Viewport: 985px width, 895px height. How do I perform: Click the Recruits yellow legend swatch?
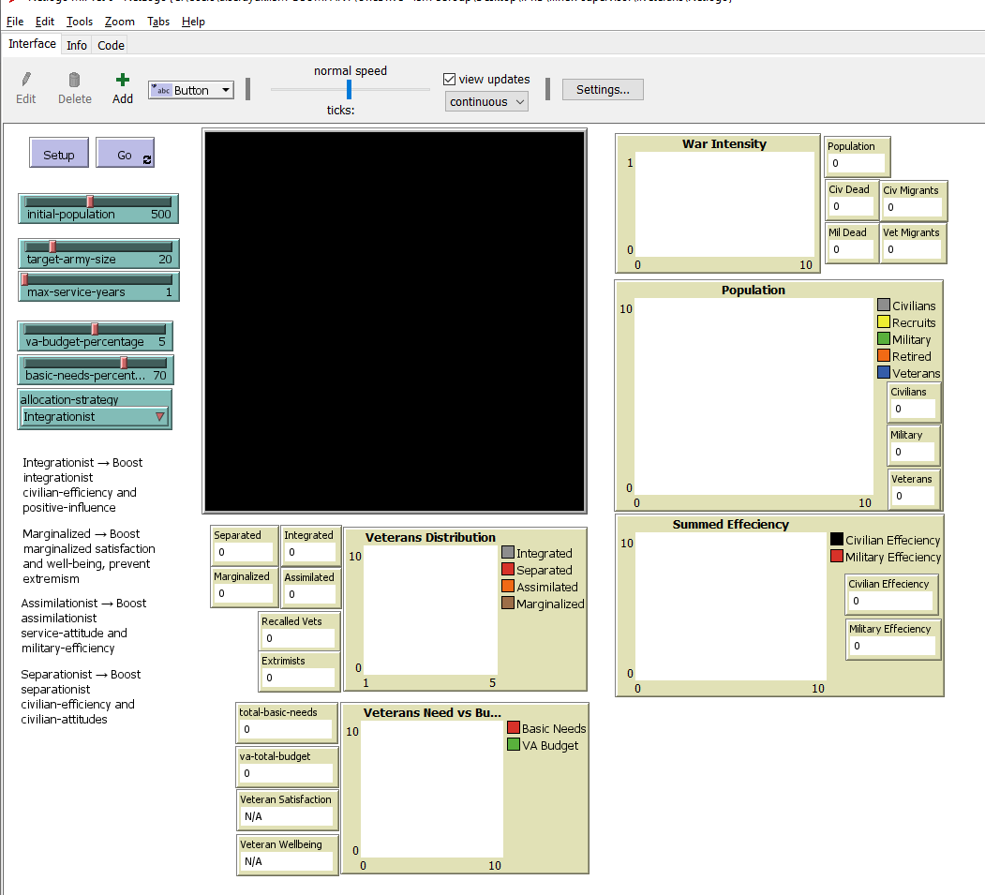[883, 322]
